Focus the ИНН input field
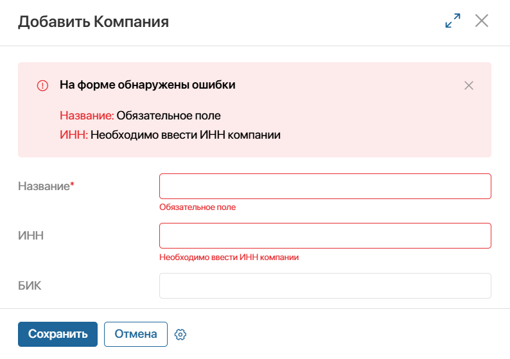510x359 pixels. point(325,236)
